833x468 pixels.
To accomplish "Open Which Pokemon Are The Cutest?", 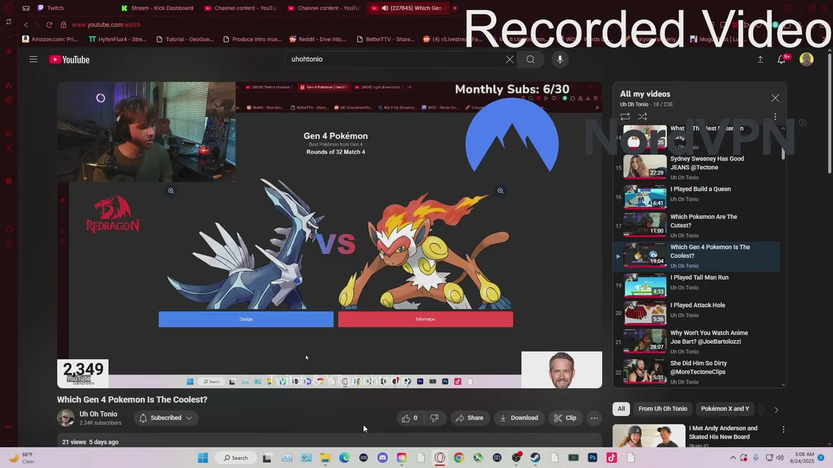I will (696, 226).
